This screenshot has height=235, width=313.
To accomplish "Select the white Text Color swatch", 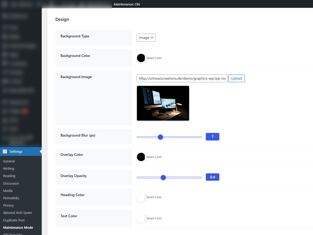I will (x=141, y=218).
